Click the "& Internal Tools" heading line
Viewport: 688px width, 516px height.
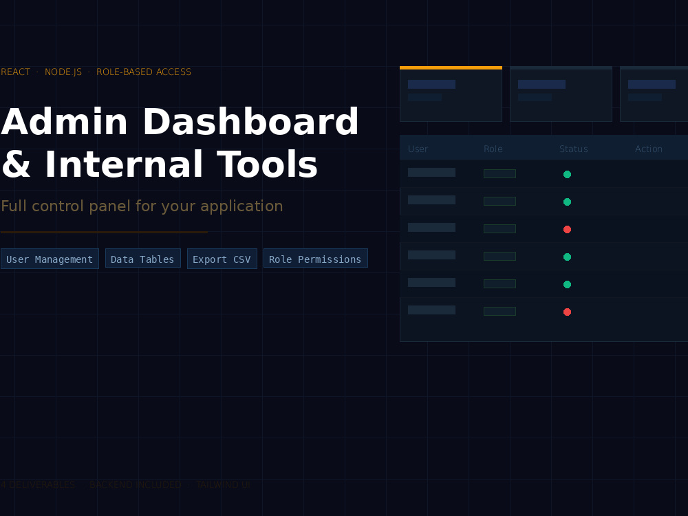pyautogui.click(x=159, y=164)
